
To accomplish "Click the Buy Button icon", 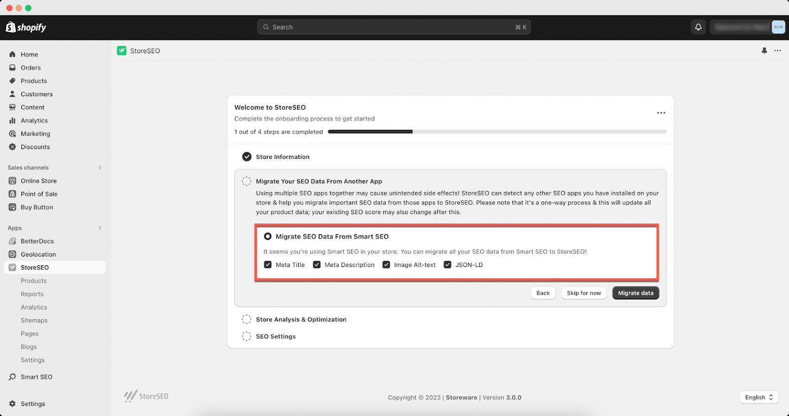I will tap(12, 207).
